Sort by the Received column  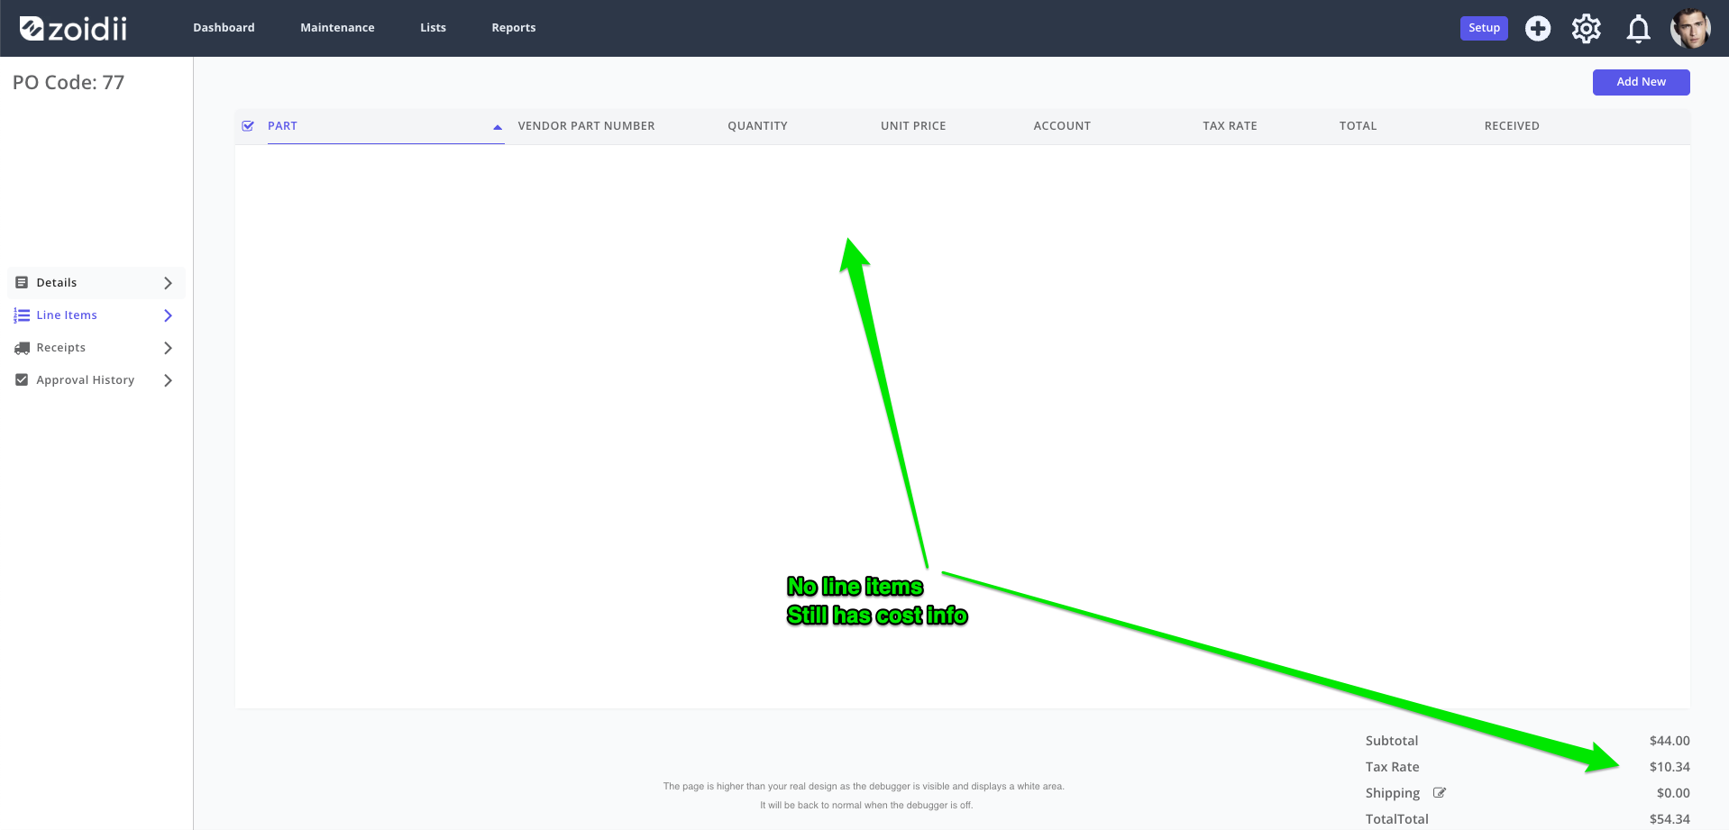(x=1512, y=126)
